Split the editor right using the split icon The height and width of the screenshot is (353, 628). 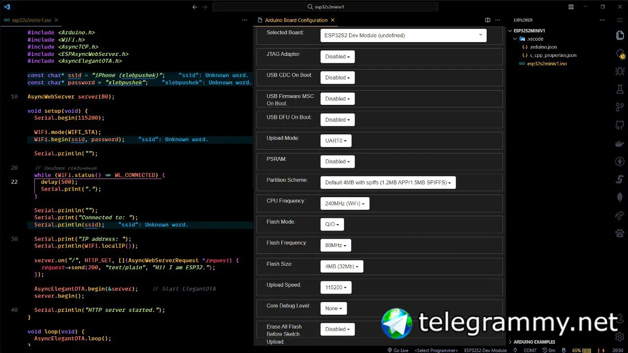(x=488, y=20)
